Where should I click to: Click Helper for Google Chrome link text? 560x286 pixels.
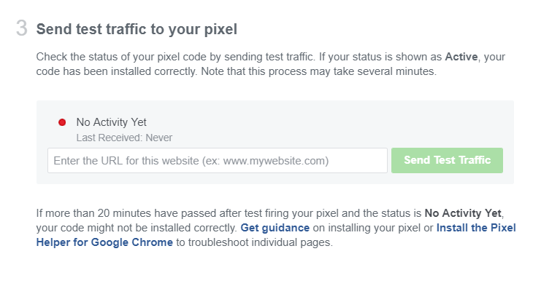click(x=104, y=242)
